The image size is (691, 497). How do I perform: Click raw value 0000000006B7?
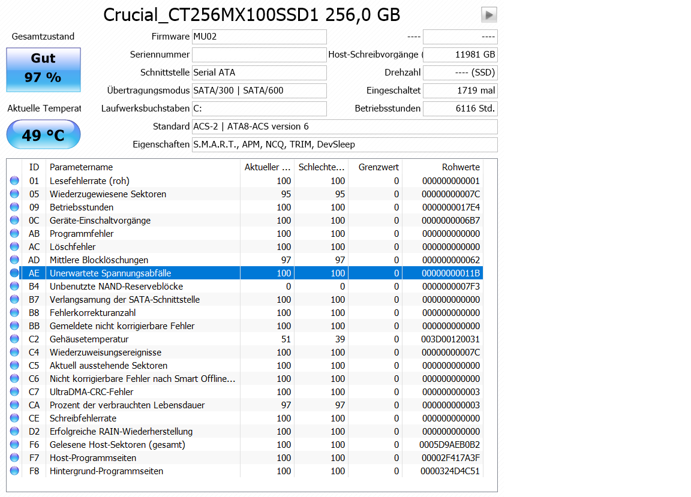point(451,220)
